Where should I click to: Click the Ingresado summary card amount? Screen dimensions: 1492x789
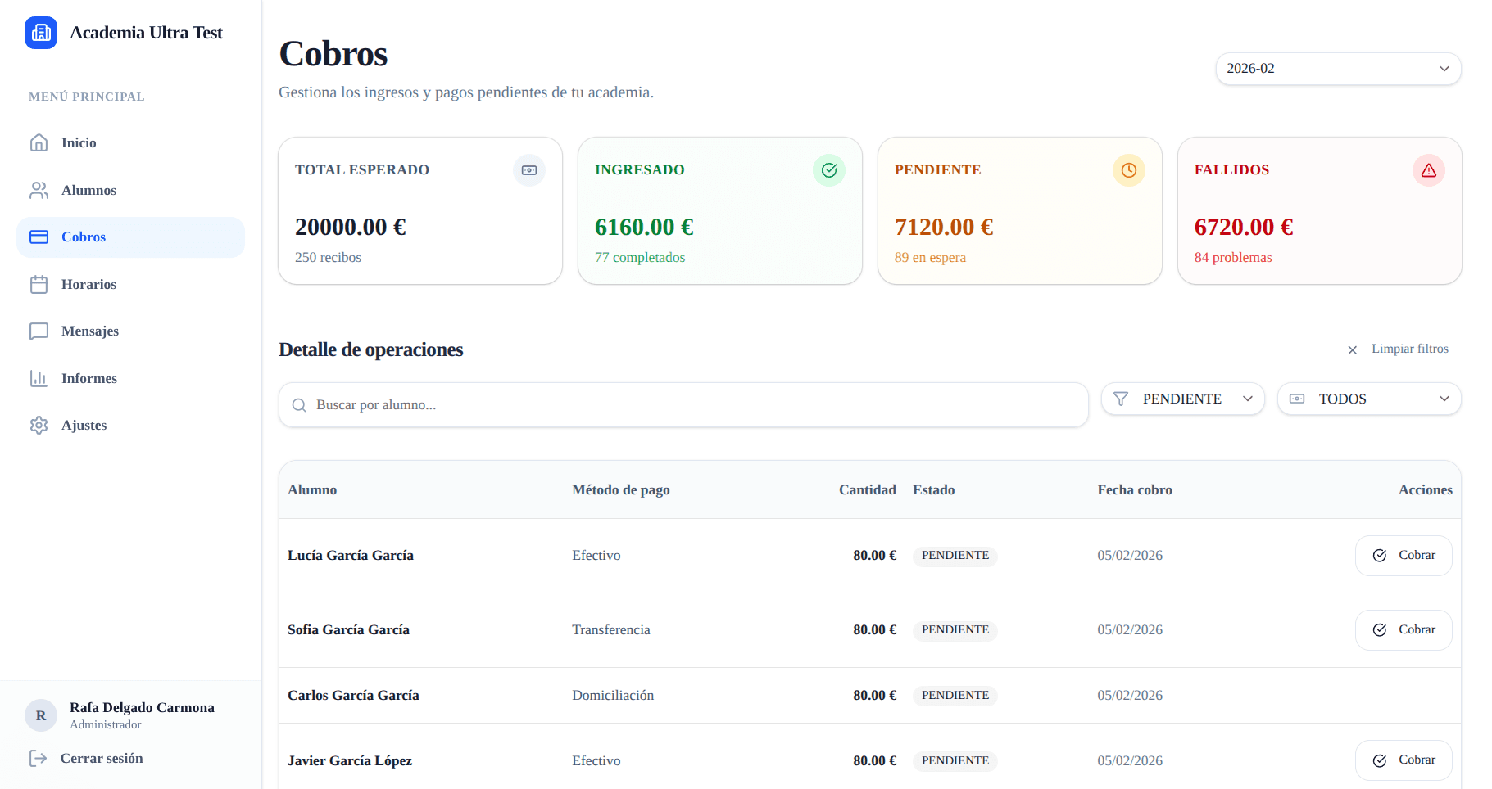pos(644,227)
